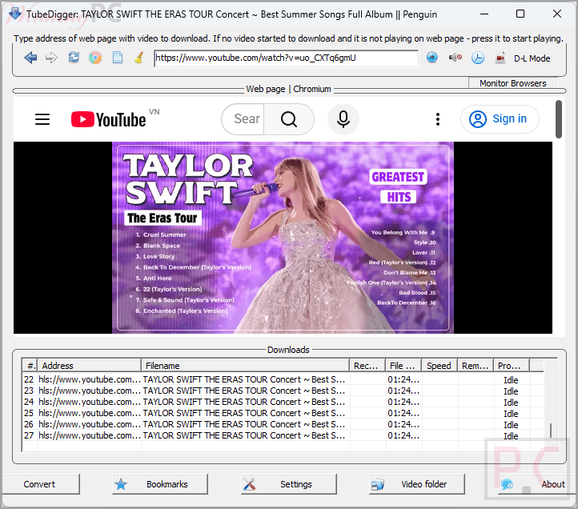Click the YouTube logo
Image resolution: width=578 pixels, height=509 pixels.
pos(108,119)
